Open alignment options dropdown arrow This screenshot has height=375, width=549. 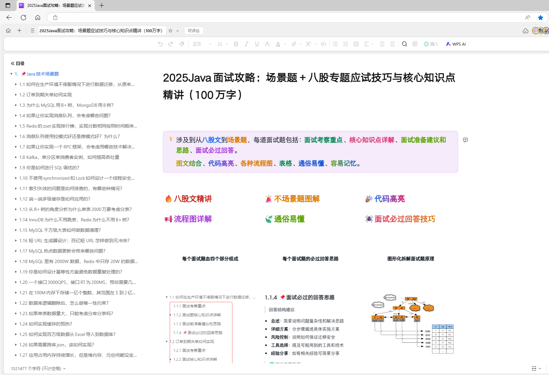point(373,44)
